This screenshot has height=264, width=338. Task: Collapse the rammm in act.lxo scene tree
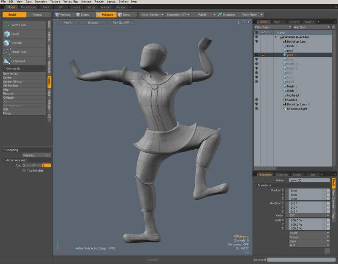click(275, 37)
